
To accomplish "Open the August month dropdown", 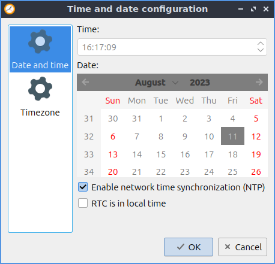I will 157,83.
